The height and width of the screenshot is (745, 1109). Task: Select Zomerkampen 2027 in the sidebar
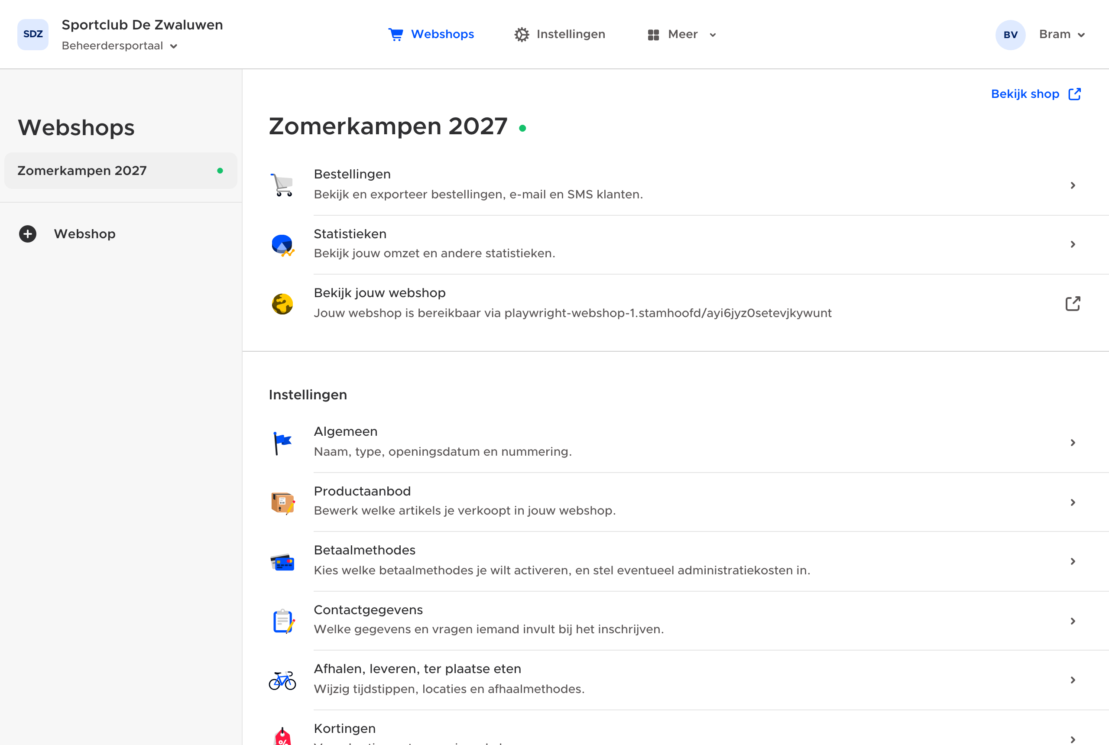point(121,171)
